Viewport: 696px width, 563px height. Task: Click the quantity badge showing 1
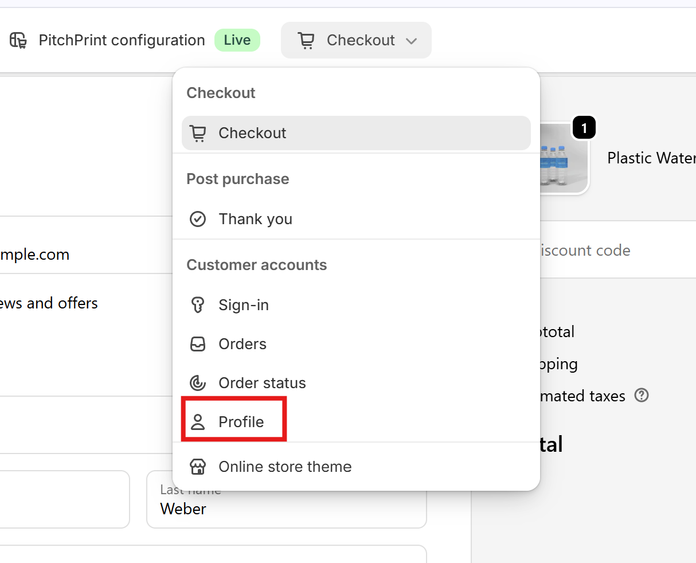(584, 128)
